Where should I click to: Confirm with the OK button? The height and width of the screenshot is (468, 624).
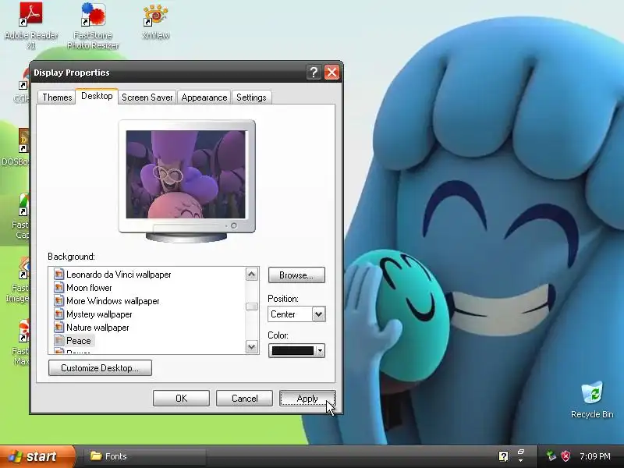coord(181,399)
